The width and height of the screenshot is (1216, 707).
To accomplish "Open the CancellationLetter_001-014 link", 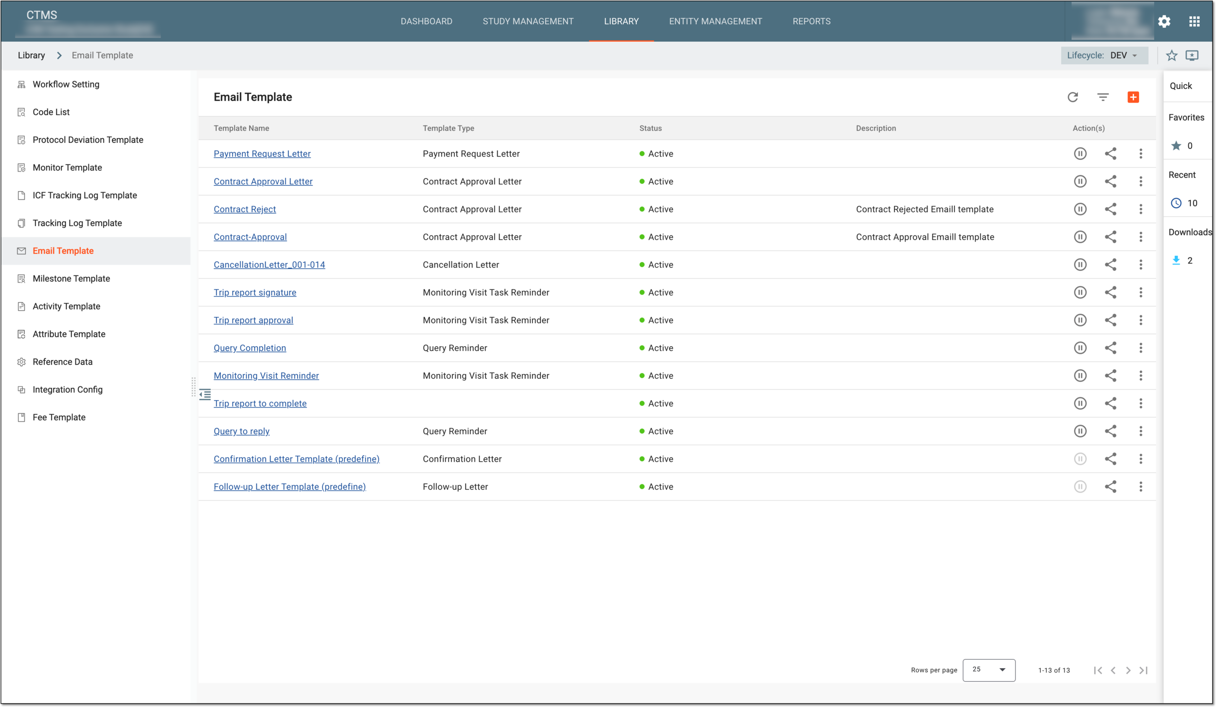I will (x=269, y=265).
